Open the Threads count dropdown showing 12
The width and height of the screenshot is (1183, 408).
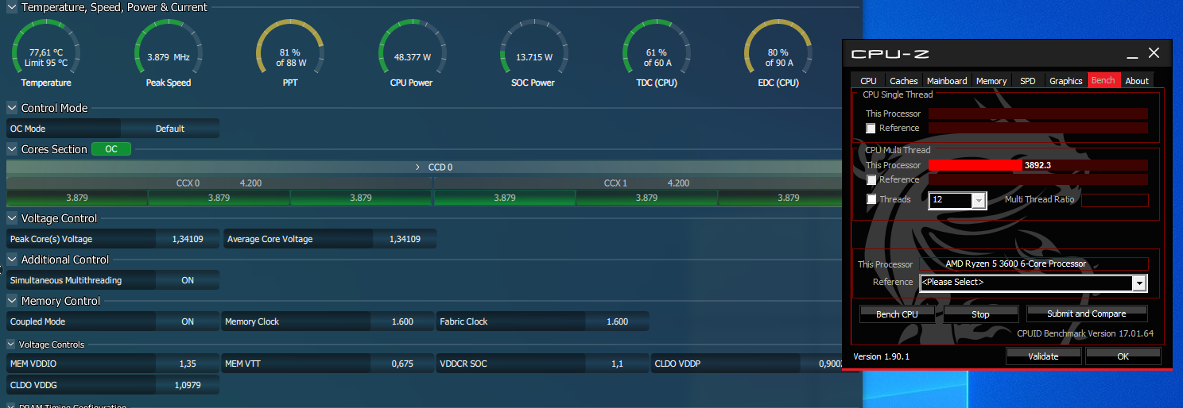click(x=957, y=200)
